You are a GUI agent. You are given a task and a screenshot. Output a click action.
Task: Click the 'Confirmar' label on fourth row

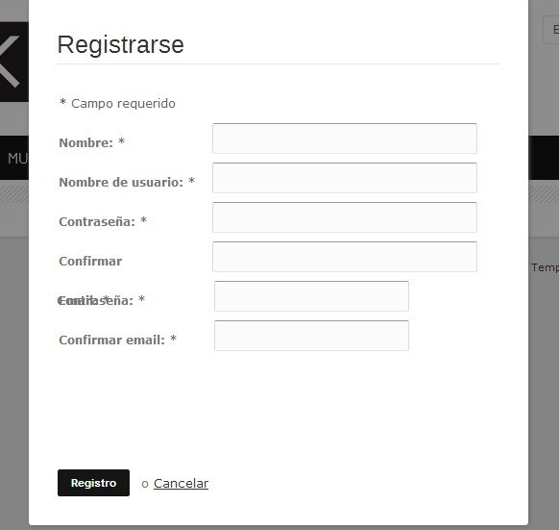pyautogui.click(x=90, y=261)
